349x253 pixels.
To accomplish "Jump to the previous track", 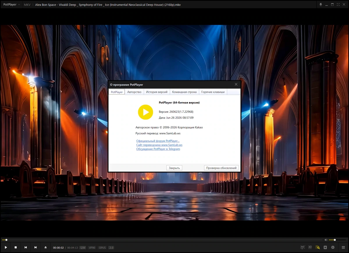I will click(26, 247).
